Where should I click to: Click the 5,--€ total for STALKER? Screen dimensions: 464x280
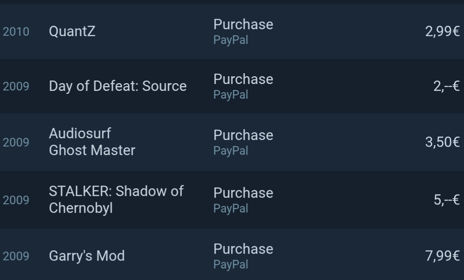(446, 200)
